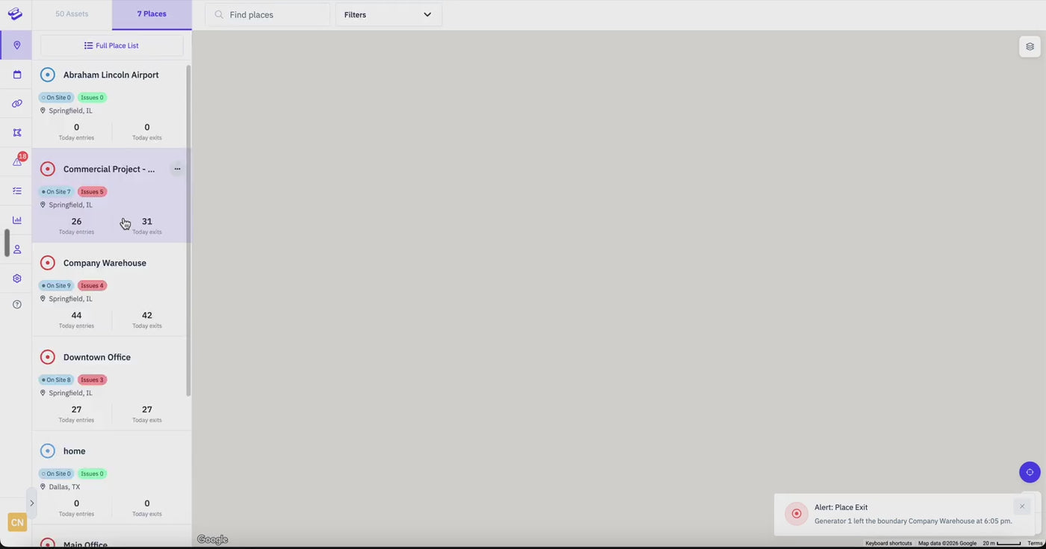Screen dimensions: 1046x549
Task: Click the Issues 4 badge
Action: click(x=92, y=285)
